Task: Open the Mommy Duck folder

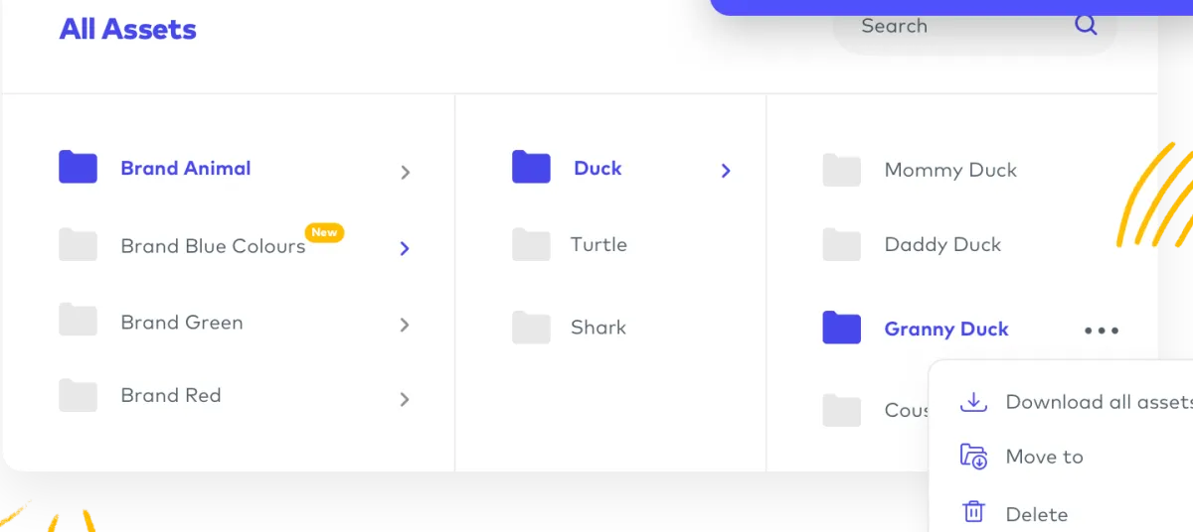Action: point(949,171)
